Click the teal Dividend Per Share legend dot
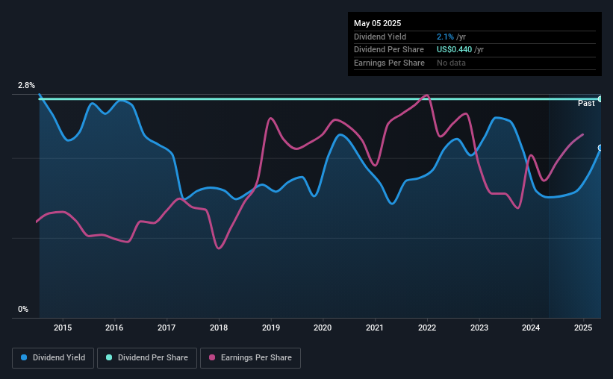Viewport: 613px width, 379px height. pos(109,357)
